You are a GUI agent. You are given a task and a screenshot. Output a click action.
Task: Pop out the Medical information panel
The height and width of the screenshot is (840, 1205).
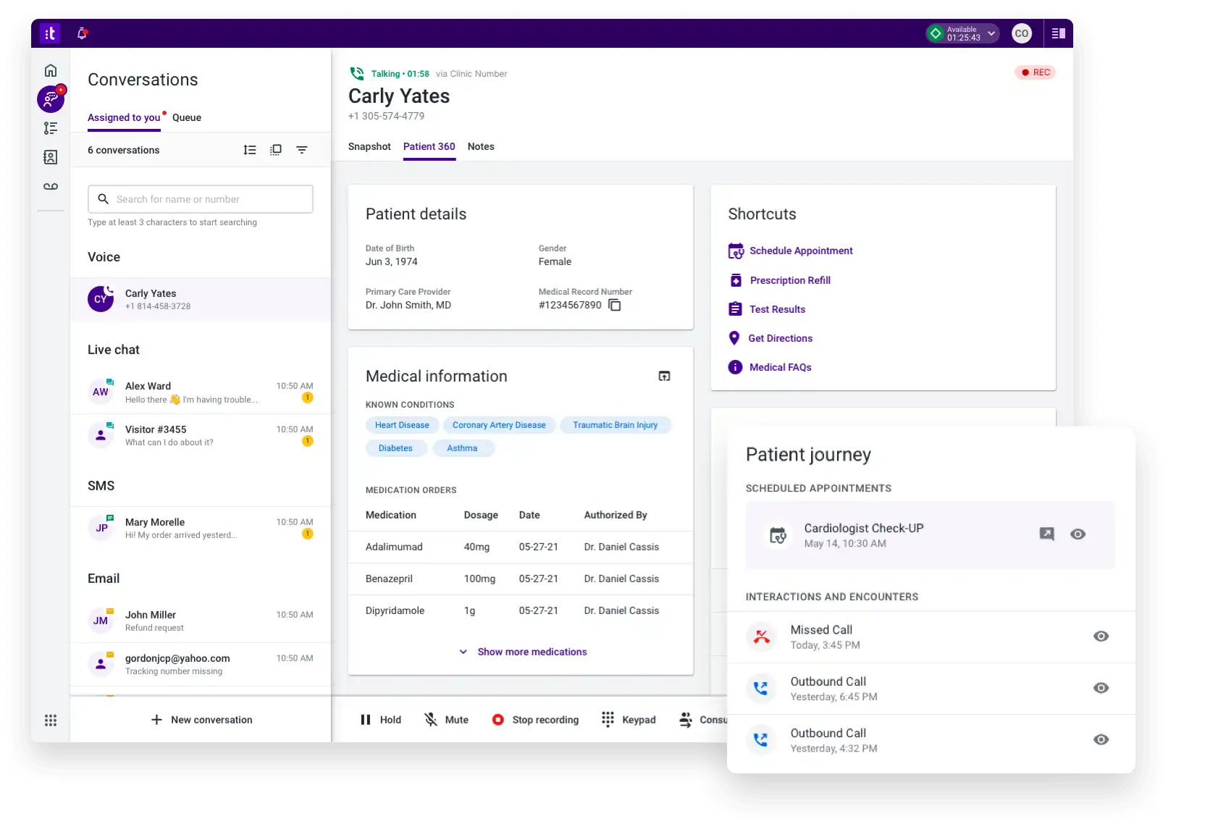[x=664, y=376]
